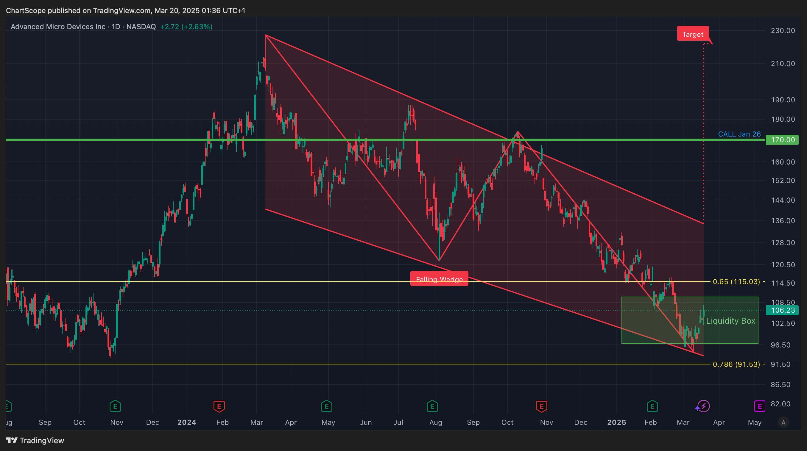Click the magenta upcoming earnings E icon

(x=759, y=406)
